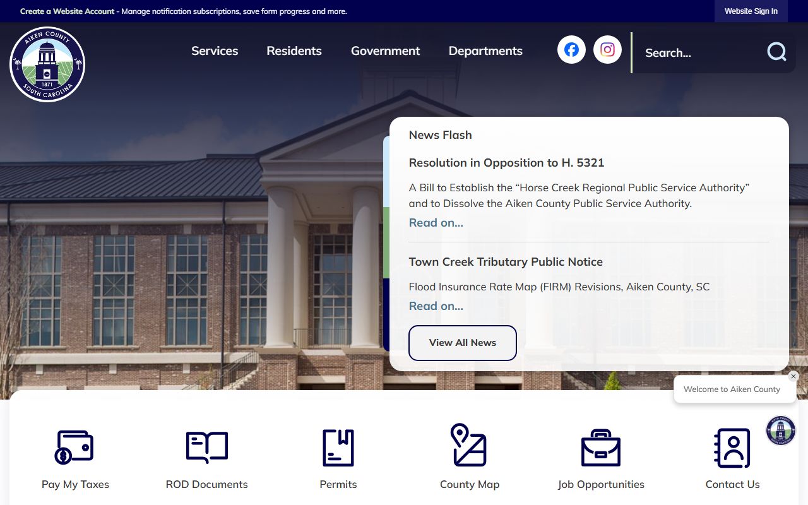
Task: Open the Instagram page icon
Action: [x=607, y=49]
